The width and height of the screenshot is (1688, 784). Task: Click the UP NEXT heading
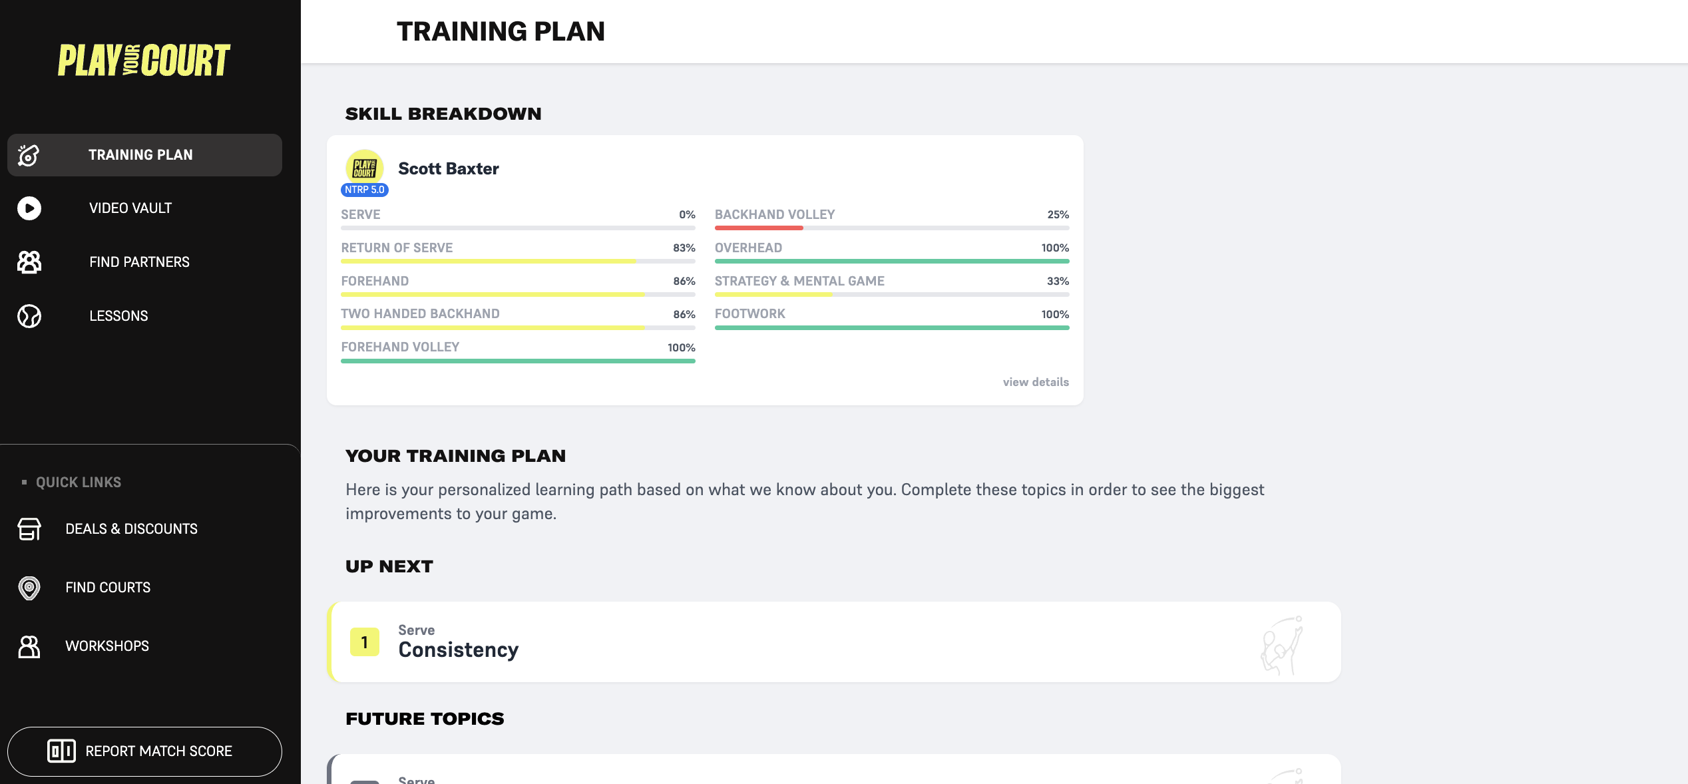coord(389,566)
